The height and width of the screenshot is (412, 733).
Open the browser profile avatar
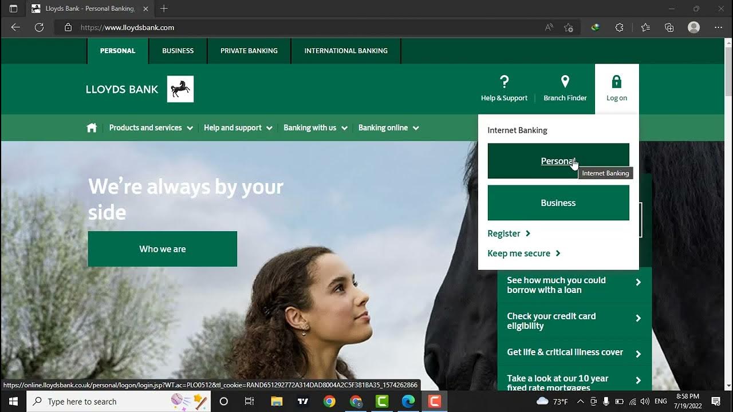tap(693, 27)
